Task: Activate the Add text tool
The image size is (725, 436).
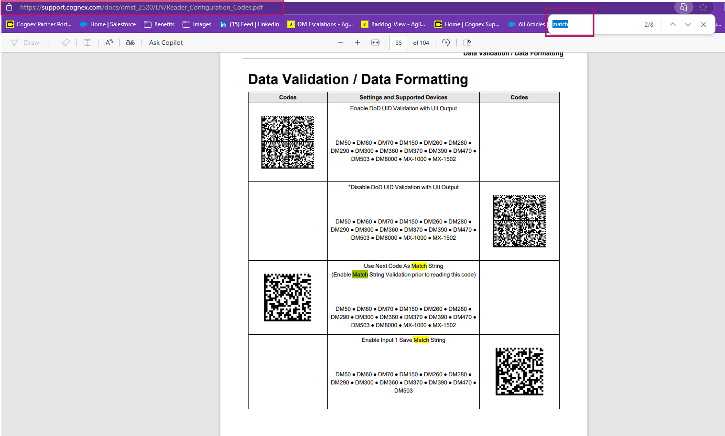Action: 87,43
